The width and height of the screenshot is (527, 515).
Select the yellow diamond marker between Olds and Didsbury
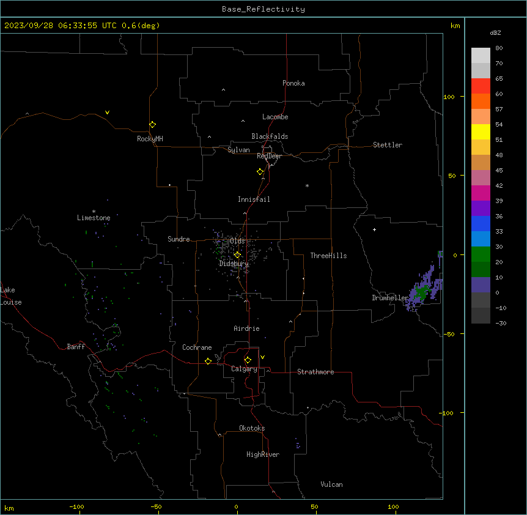tap(237, 254)
